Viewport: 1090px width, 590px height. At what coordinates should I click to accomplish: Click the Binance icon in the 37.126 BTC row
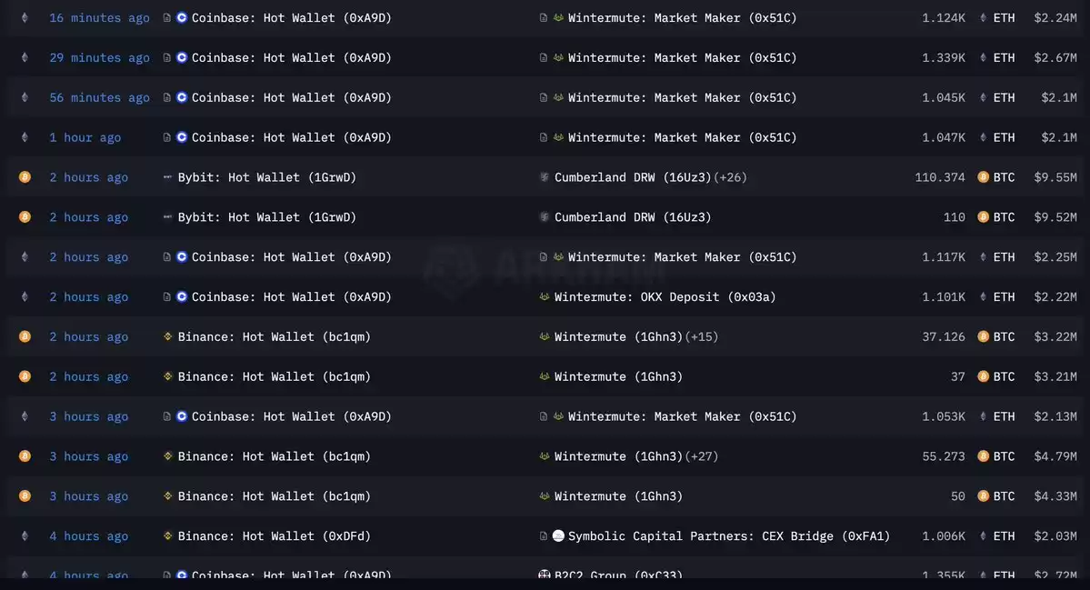[x=167, y=336]
